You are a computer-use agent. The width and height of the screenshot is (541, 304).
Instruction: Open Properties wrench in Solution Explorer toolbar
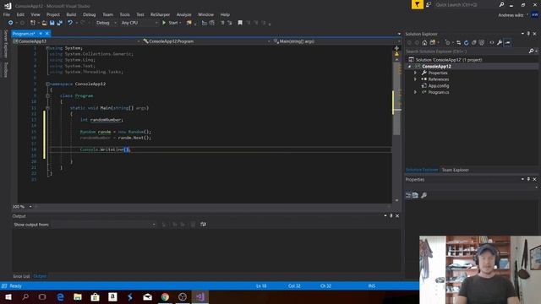tap(500, 43)
